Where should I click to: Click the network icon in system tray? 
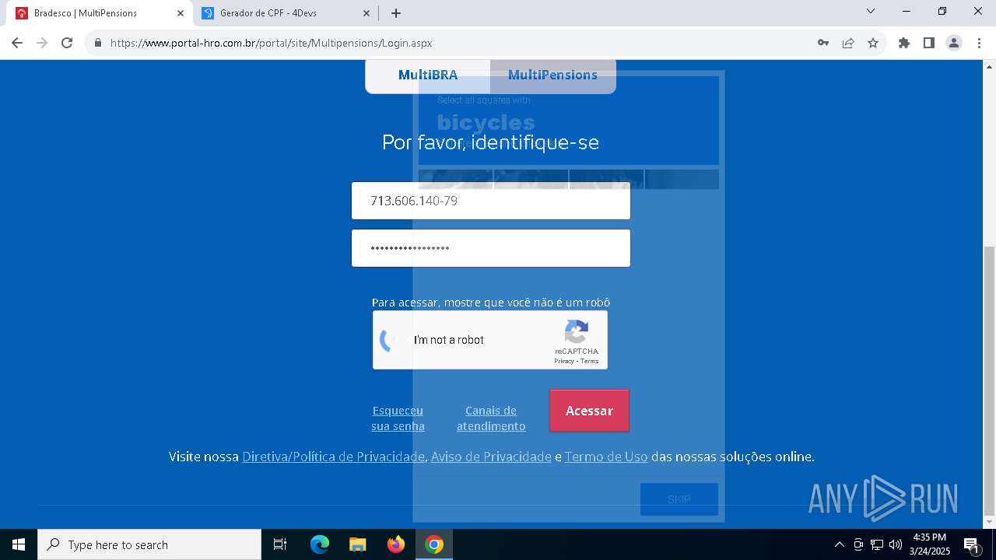(877, 544)
